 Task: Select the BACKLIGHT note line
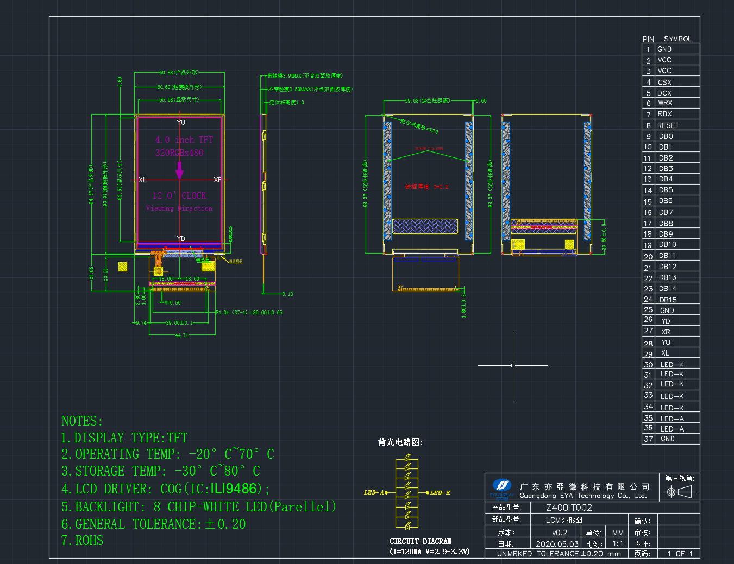coord(198,506)
